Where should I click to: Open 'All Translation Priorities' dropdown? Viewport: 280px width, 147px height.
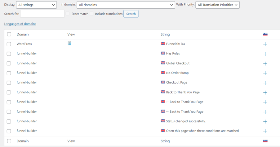(217, 5)
